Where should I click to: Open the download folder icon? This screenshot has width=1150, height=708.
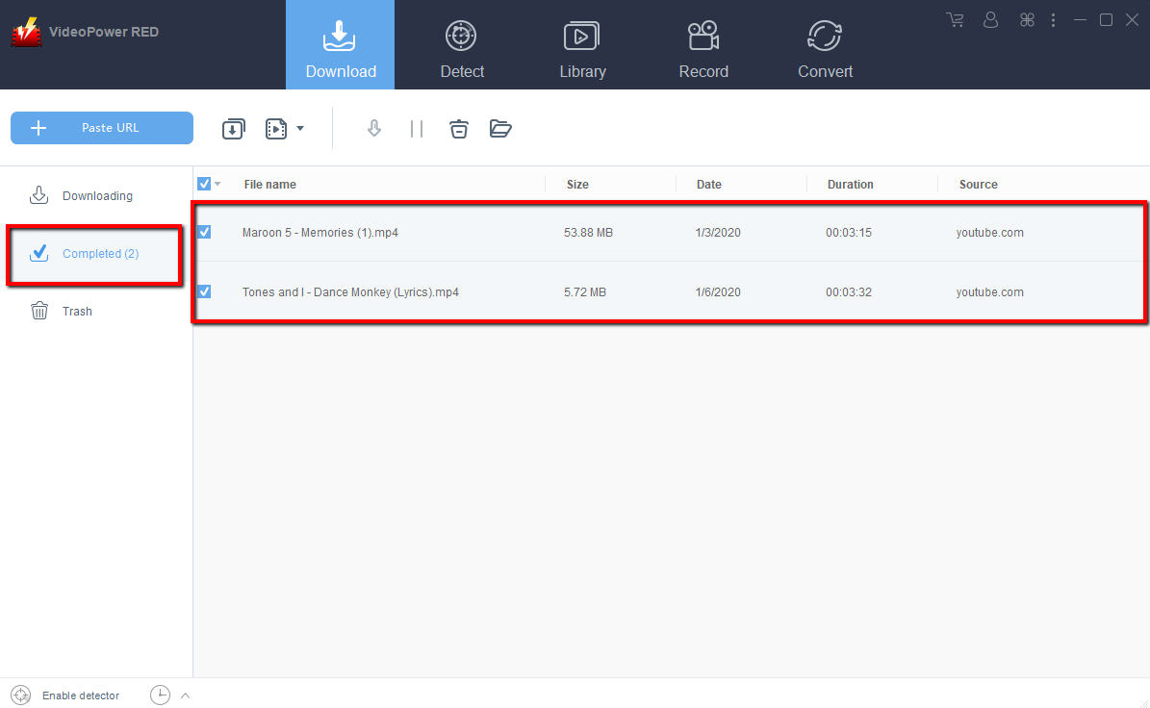pyautogui.click(x=500, y=129)
